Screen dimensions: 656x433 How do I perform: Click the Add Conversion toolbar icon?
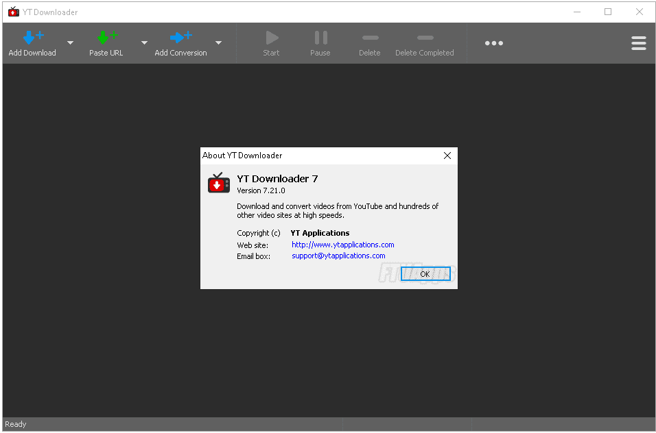[180, 38]
